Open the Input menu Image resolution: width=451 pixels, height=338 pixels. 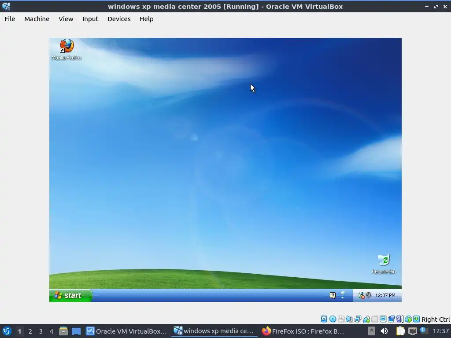tap(90, 19)
